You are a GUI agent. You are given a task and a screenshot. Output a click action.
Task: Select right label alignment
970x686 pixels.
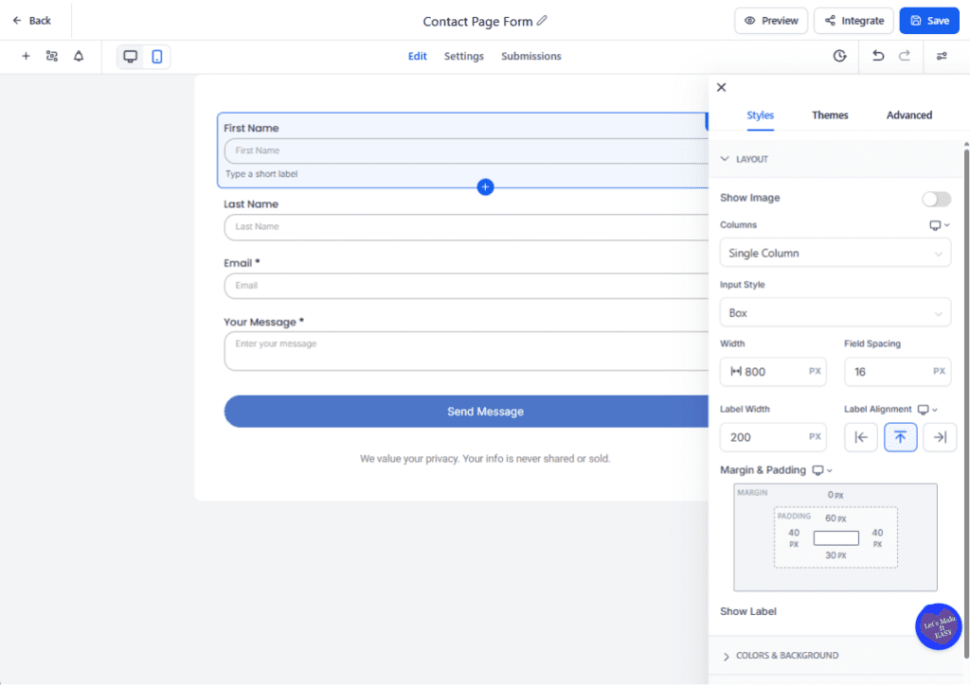[940, 436]
